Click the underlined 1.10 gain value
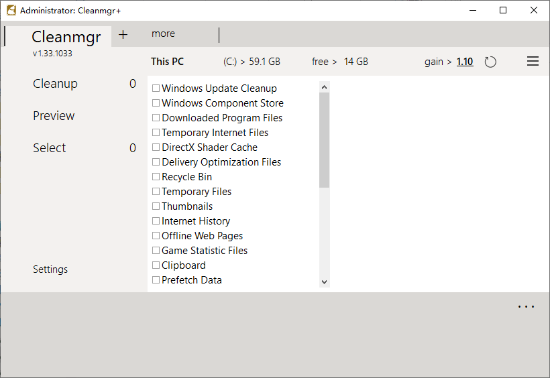550x378 pixels. pyautogui.click(x=465, y=62)
